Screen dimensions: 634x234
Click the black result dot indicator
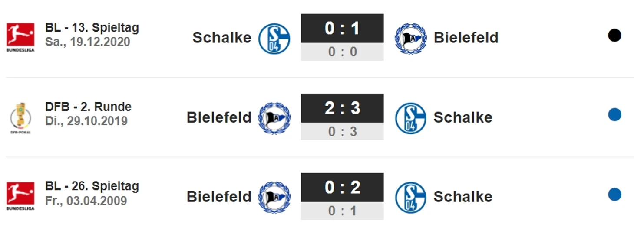pyautogui.click(x=614, y=36)
